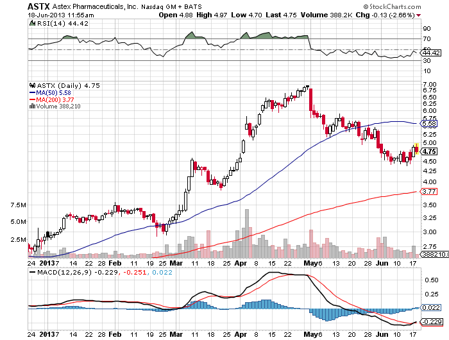This screenshot has width=449, height=340.
Task: Click the volume bars legend icon
Action: [32, 106]
